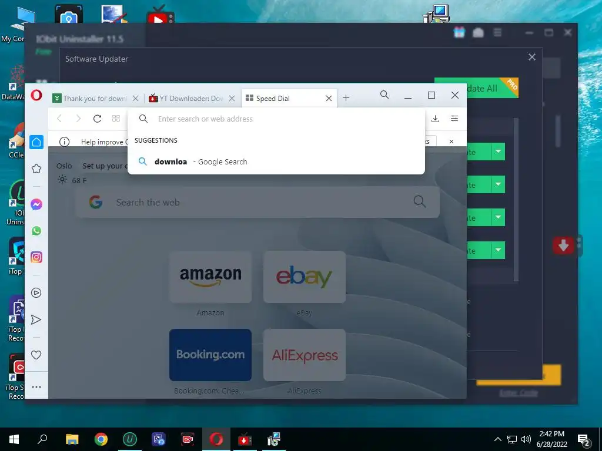Open Opera downloads icon
The width and height of the screenshot is (602, 451).
click(436, 119)
